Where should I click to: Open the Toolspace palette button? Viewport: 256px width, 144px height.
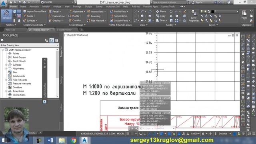[6, 16]
